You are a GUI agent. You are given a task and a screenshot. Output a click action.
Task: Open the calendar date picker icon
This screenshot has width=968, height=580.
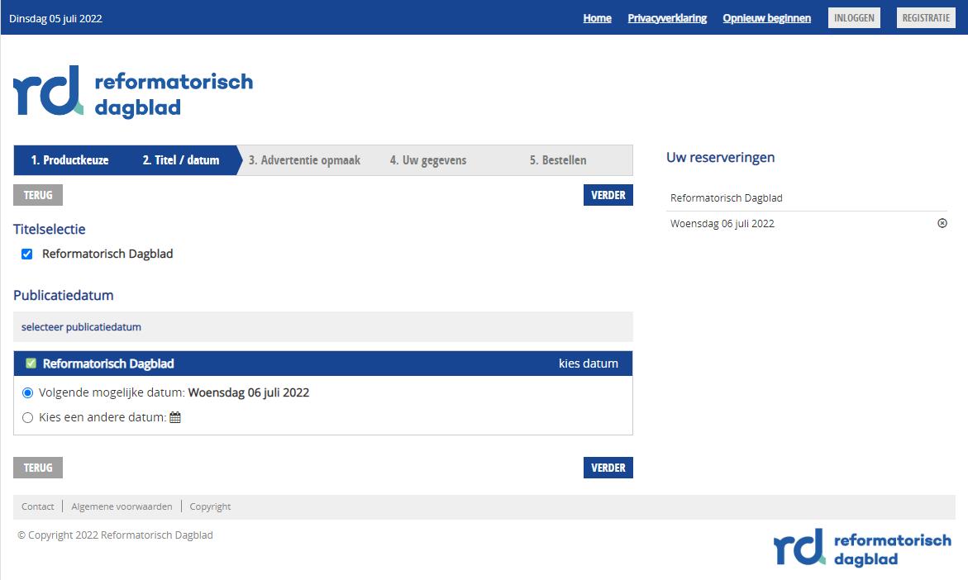tap(175, 418)
